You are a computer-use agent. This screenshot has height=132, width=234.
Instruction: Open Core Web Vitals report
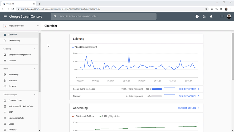click(19, 101)
